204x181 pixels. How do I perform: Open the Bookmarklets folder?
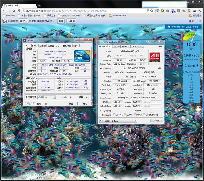coord(118,16)
